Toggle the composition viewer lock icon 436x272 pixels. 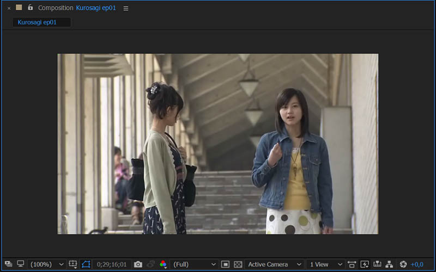coord(31,8)
